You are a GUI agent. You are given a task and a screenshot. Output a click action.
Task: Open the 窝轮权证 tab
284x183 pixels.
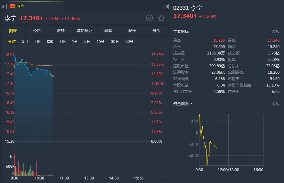click(85, 31)
